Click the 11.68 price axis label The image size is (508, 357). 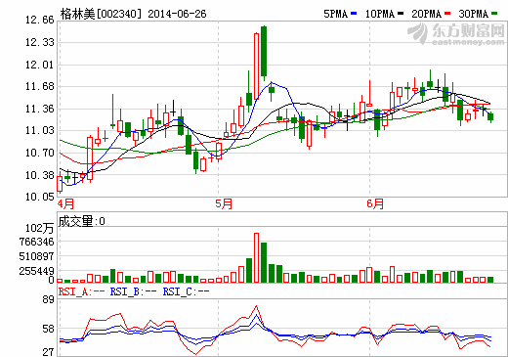point(39,86)
